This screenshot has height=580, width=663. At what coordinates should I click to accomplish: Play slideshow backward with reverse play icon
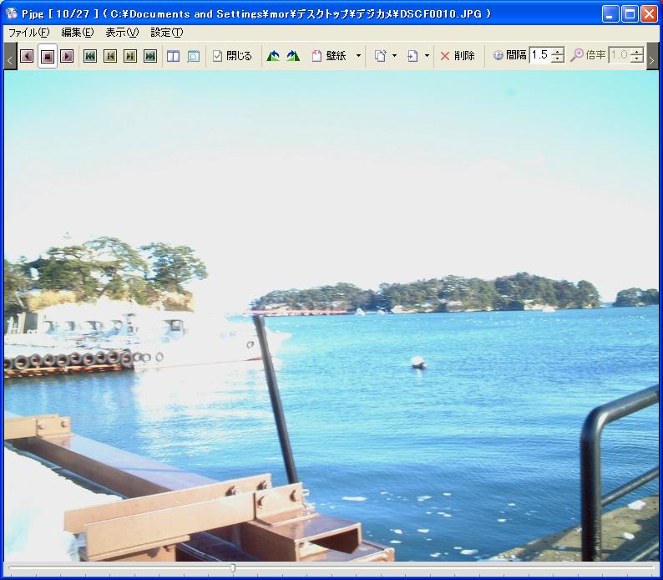(x=27, y=56)
